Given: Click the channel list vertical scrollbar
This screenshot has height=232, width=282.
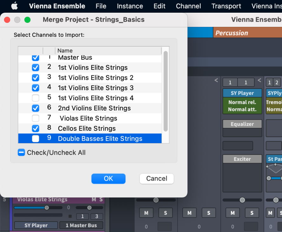Looking at the screenshot, I should tap(165, 91).
